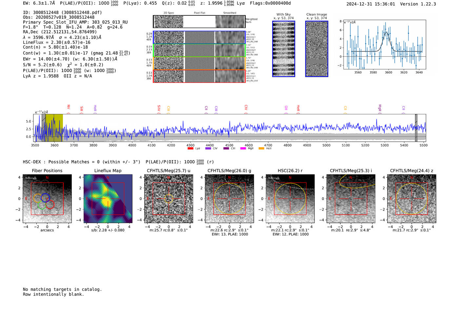Open the Lineflux Map thumbnail
This screenshot has width=459, height=312.
[x=108, y=199]
